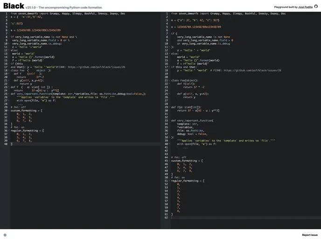Click left line "'c':927}"
The width and height of the screenshot is (321, 239).
click(x=17, y=23)
